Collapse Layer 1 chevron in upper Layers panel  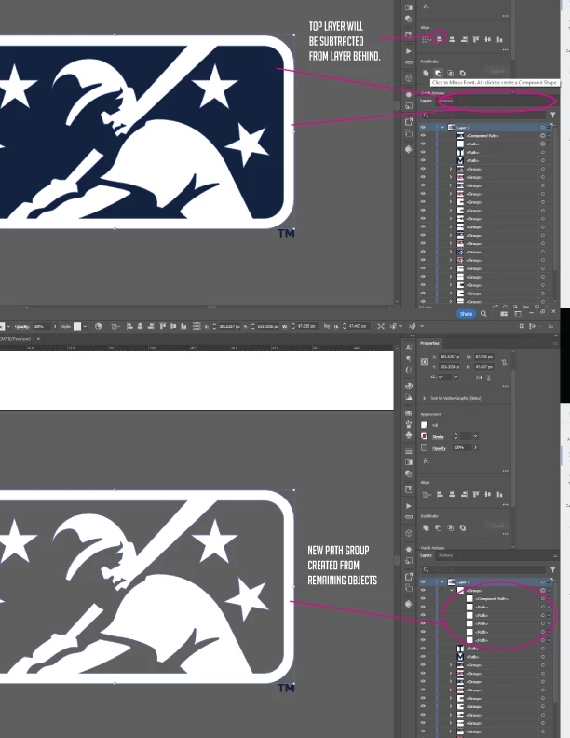[x=442, y=127]
